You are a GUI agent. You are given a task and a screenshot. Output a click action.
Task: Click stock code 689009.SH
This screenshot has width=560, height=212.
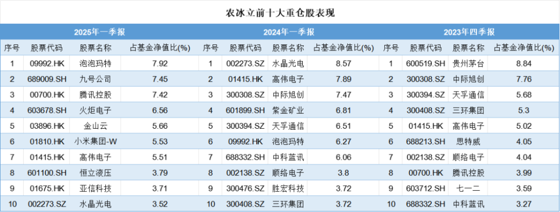pos(47,80)
